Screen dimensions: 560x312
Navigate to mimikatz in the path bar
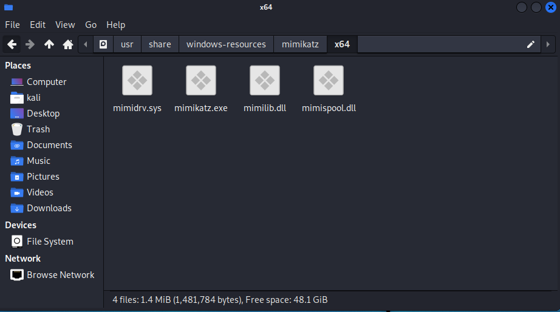point(301,44)
